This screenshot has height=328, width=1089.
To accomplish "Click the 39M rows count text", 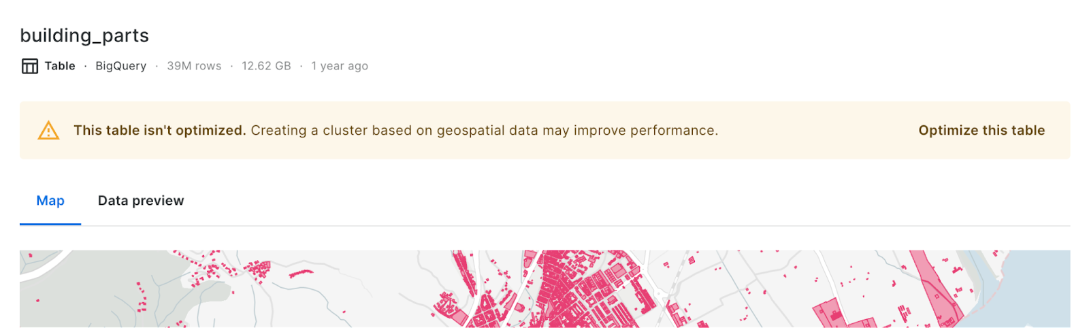I will 194,66.
